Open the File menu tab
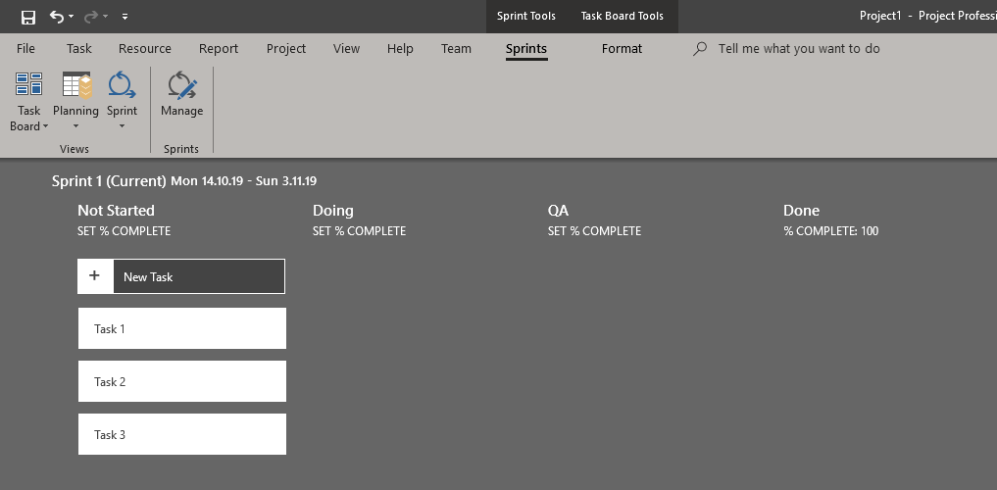Viewport: 997px width, 490px height. [x=26, y=49]
